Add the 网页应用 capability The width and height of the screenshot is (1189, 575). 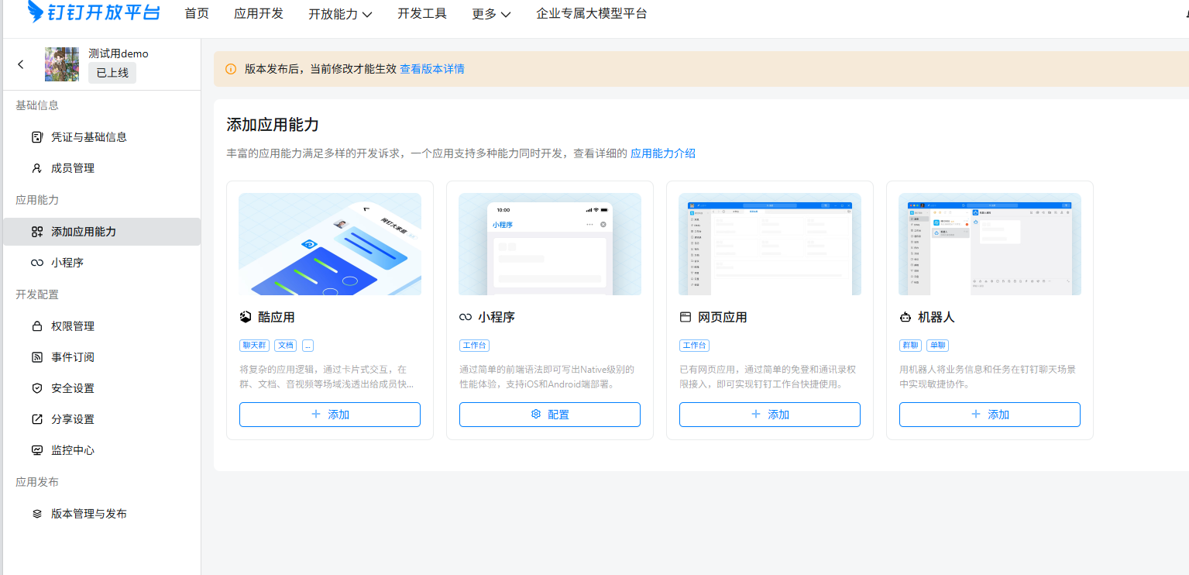coord(770,415)
